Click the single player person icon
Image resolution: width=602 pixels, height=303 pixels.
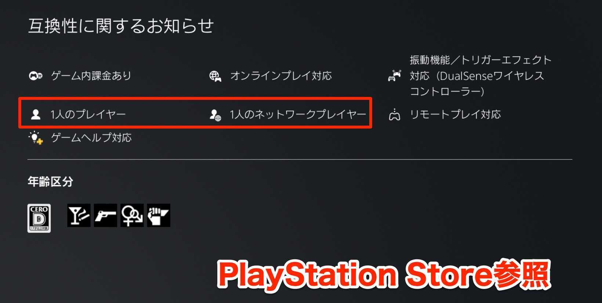(x=36, y=115)
